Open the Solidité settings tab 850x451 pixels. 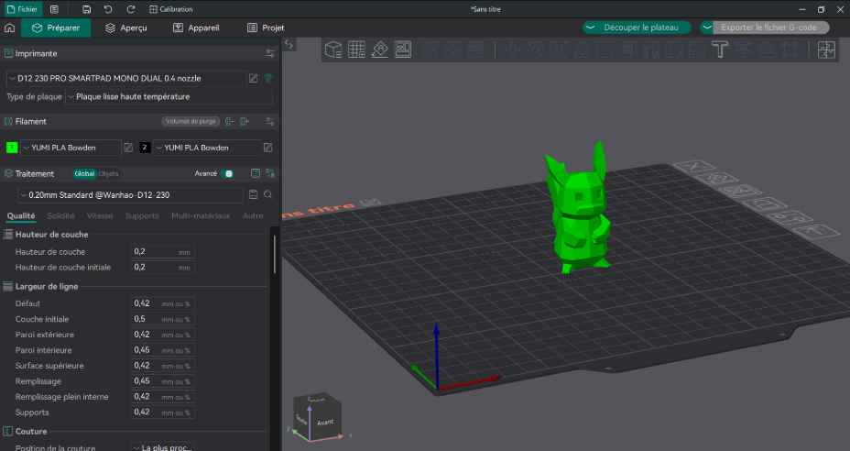click(60, 216)
